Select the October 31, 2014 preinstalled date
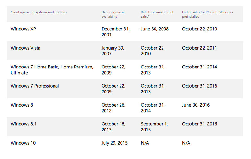 point(199,67)
